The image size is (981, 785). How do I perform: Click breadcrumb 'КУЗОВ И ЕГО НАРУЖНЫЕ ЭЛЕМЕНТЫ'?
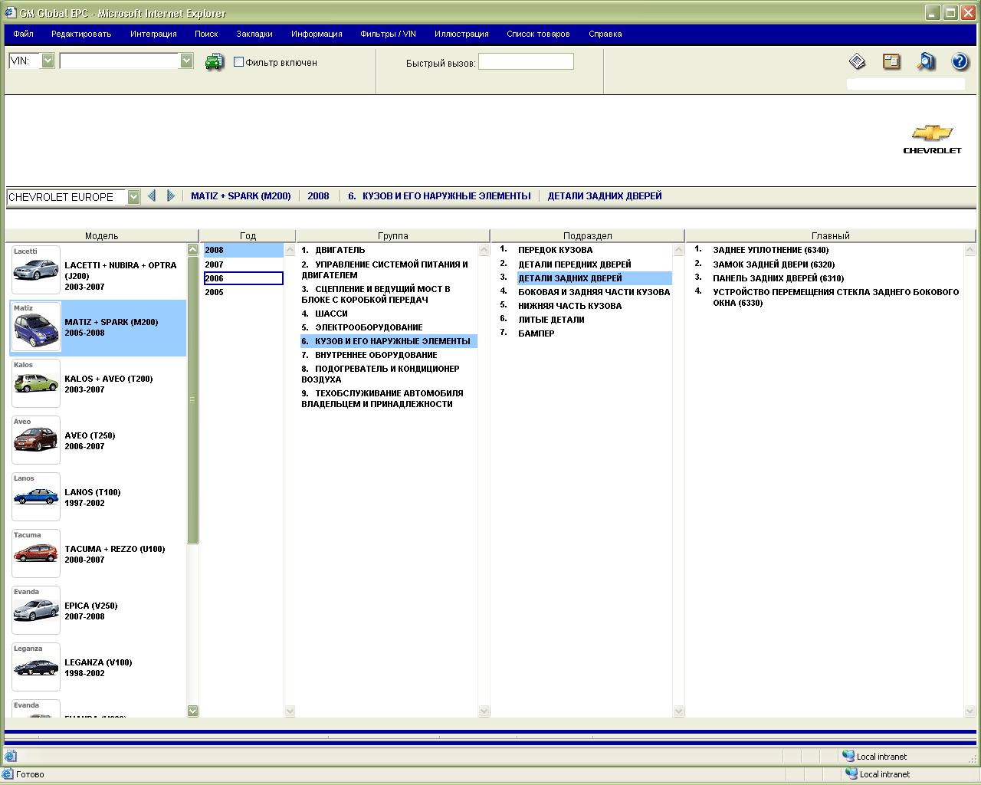point(439,196)
